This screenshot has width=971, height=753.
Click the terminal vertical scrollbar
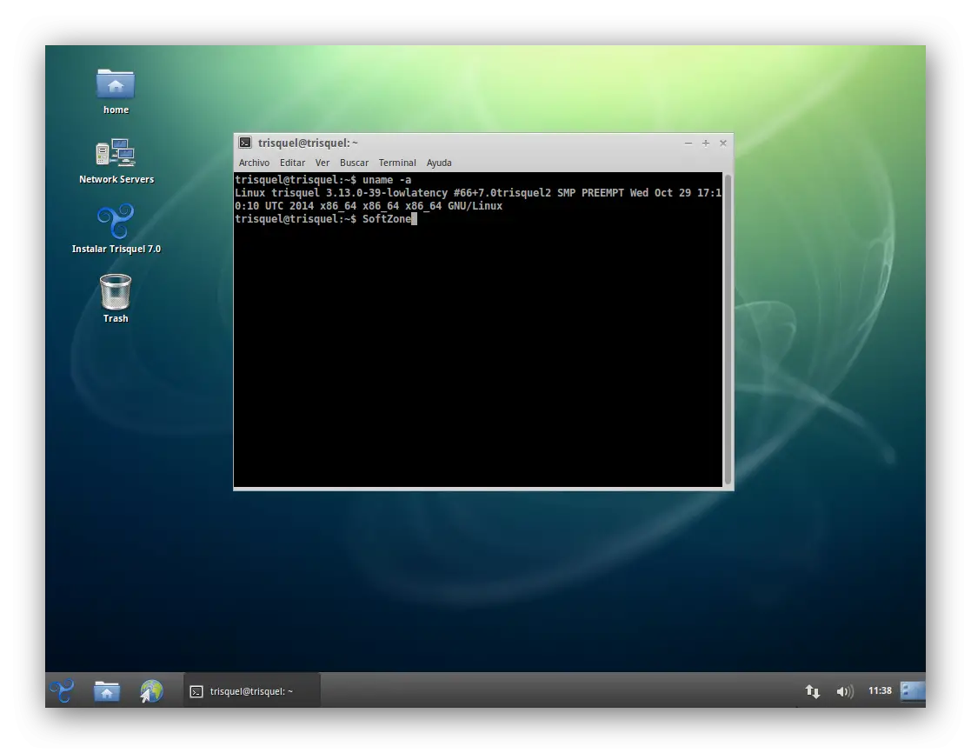pyautogui.click(x=728, y=330)
